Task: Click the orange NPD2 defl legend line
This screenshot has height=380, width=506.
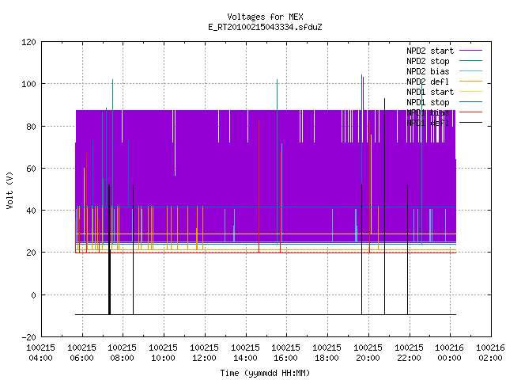Action: point(470,81)
